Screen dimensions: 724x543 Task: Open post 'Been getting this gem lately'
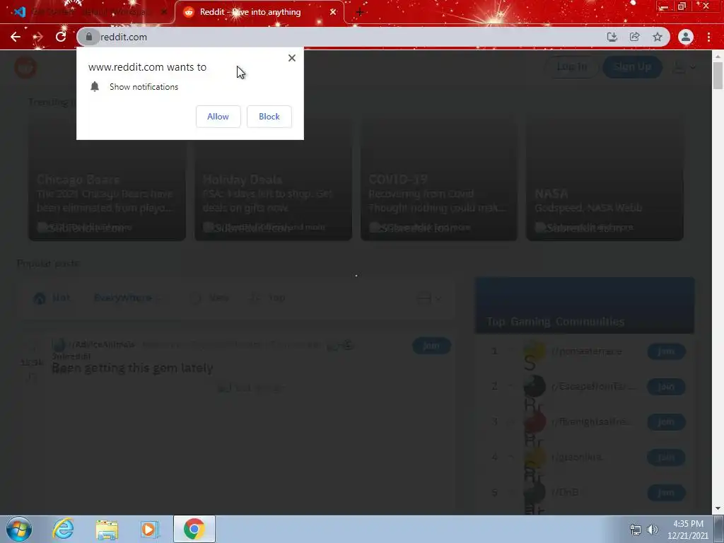click(x=132, y=368)
